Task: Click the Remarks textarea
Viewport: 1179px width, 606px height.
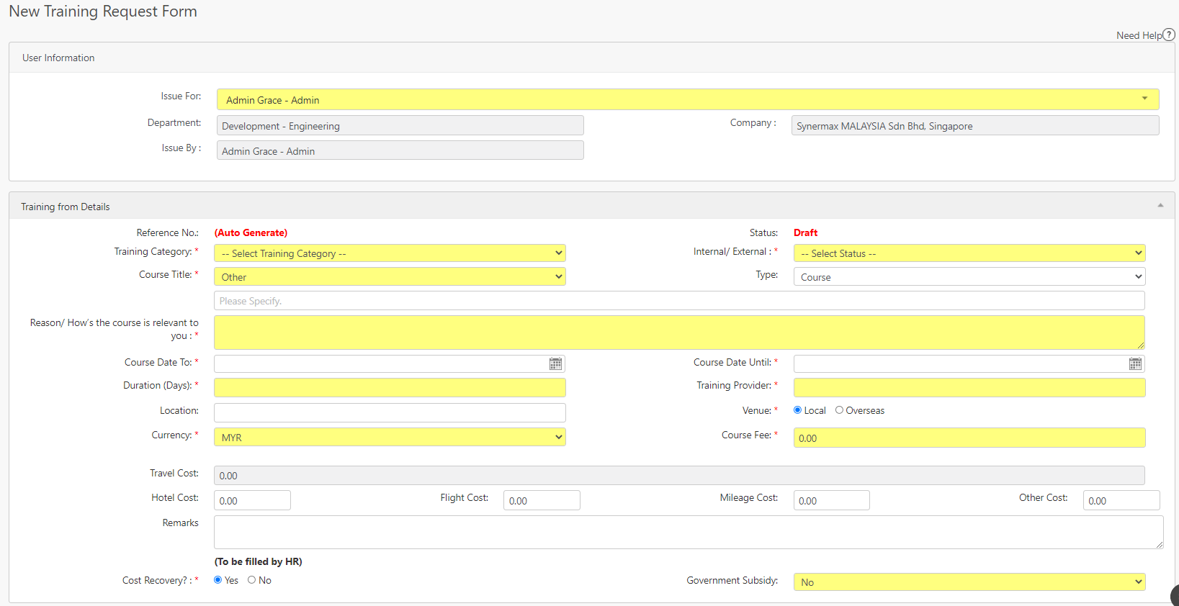Action: click(689, 533)
